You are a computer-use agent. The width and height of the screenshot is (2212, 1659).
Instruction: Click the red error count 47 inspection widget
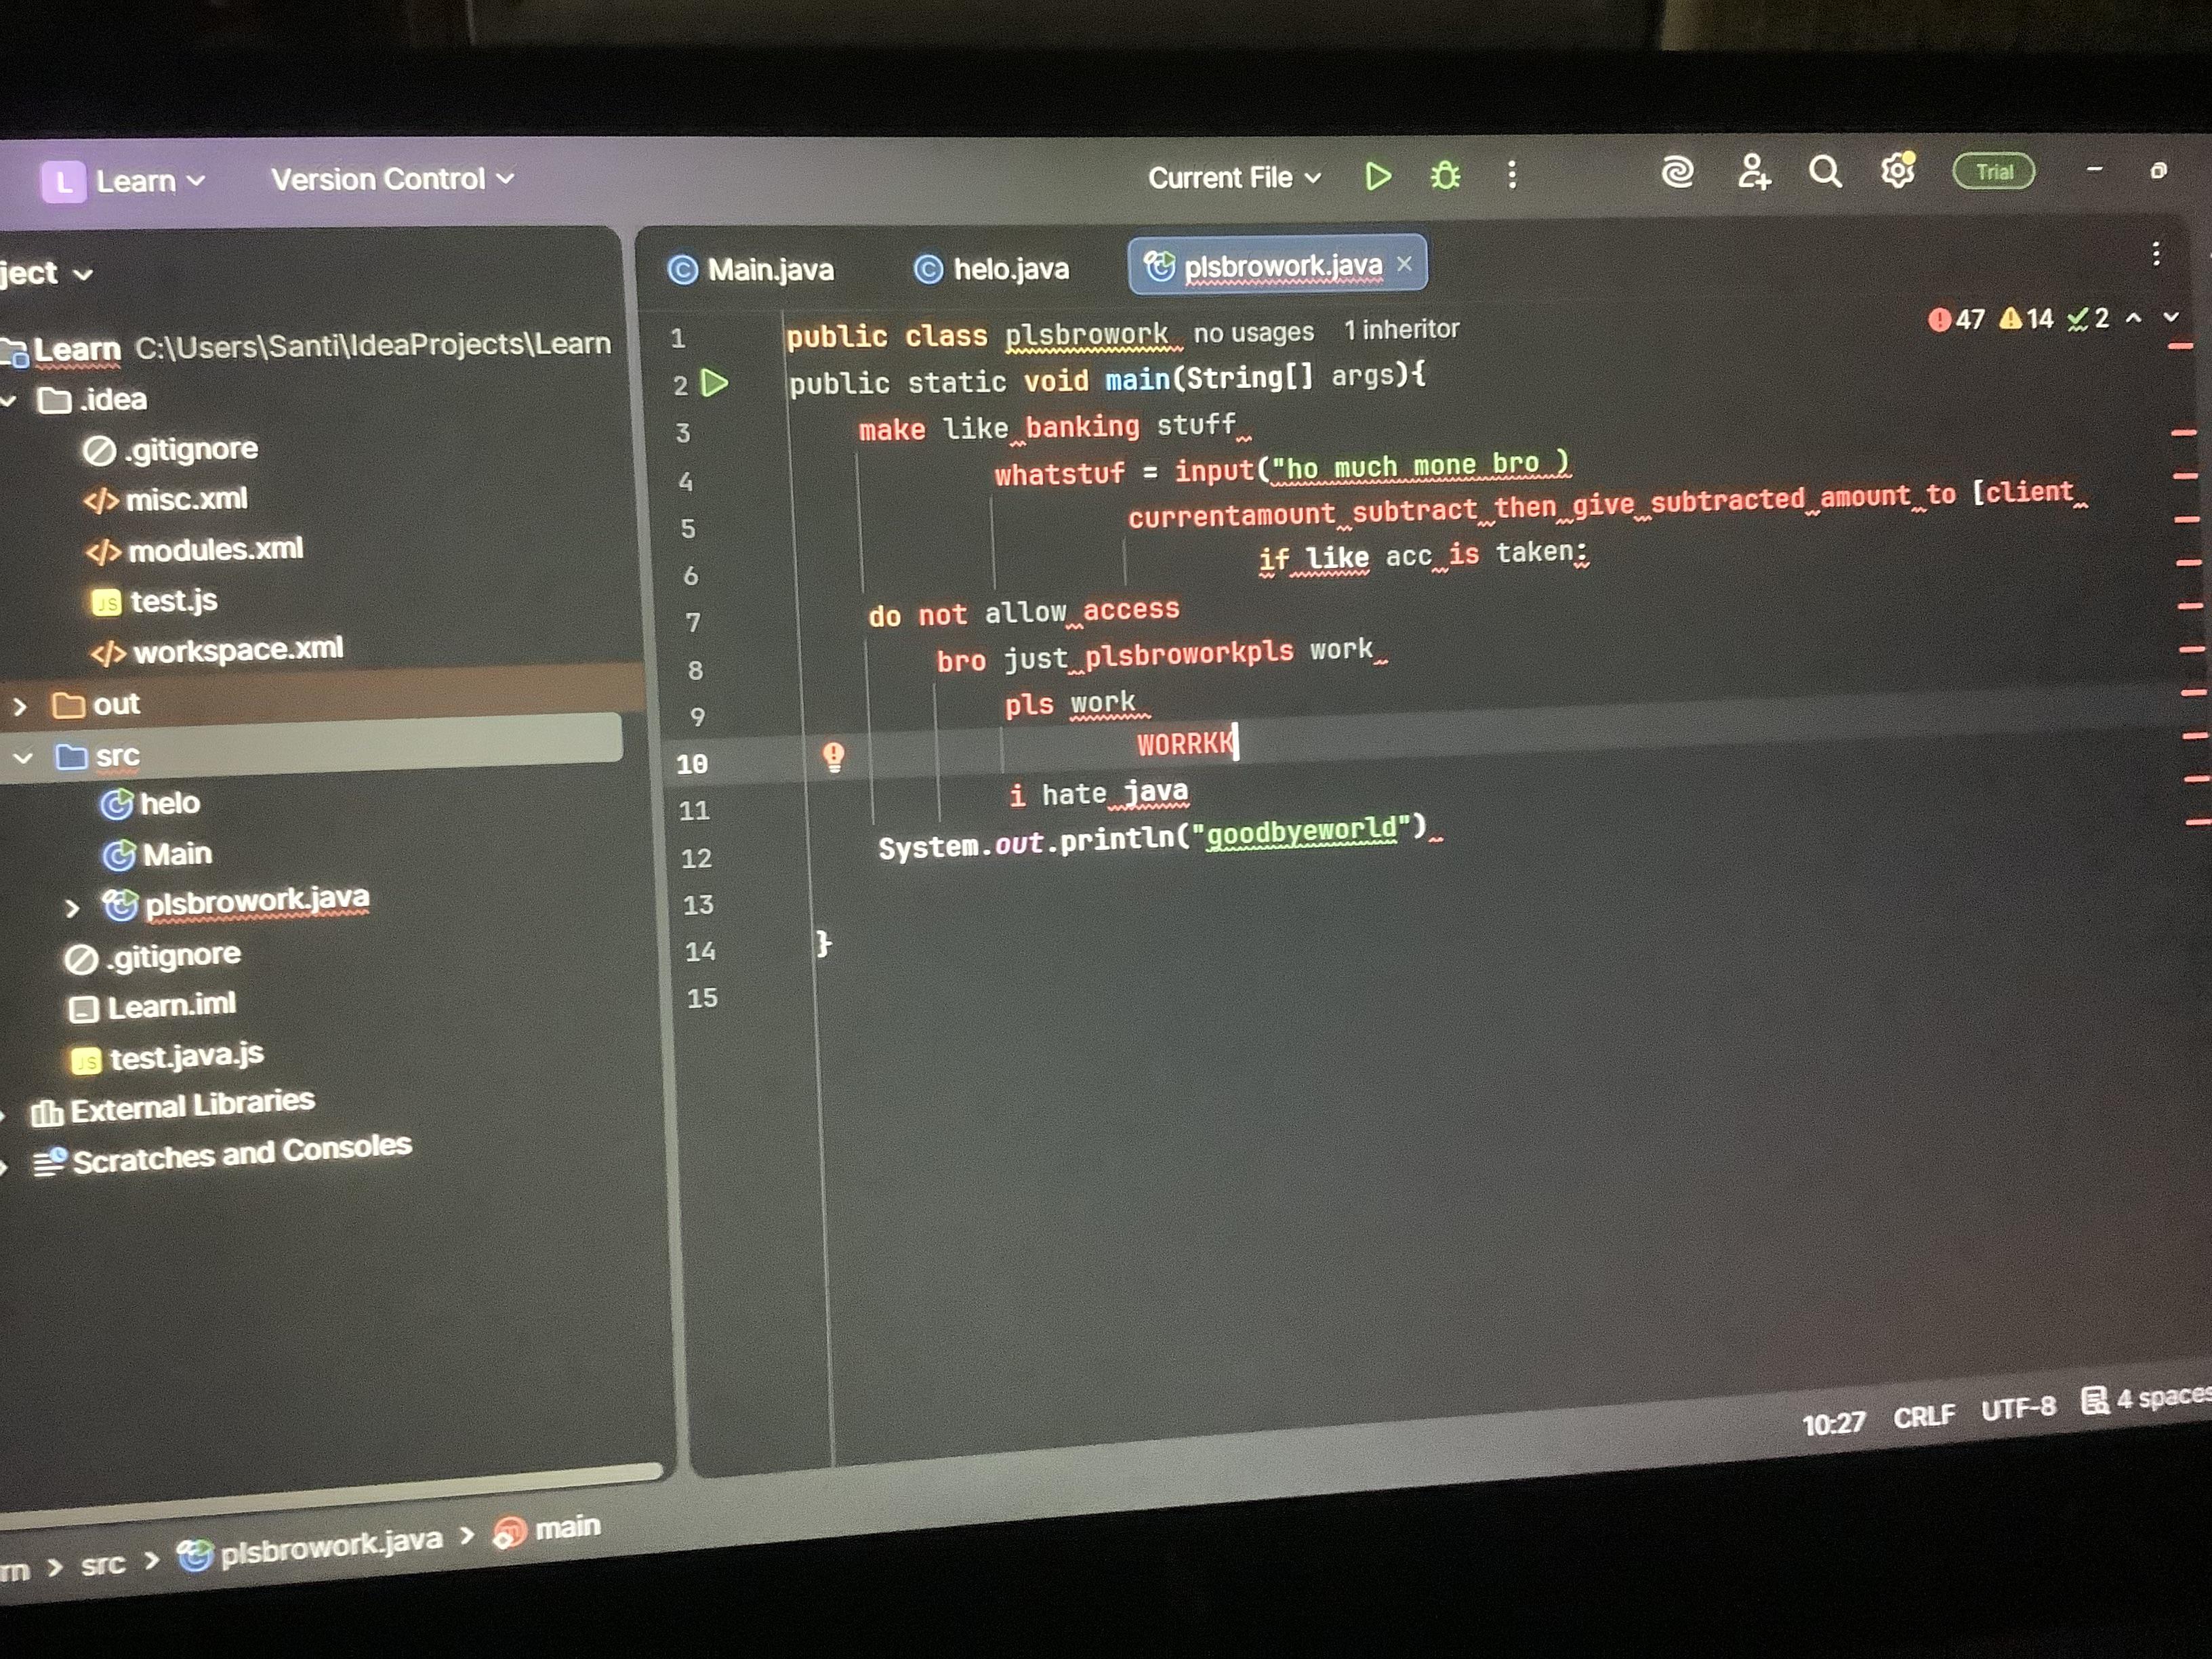1955,320
